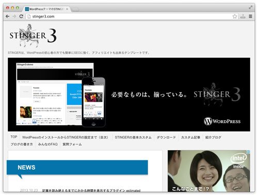Viewport: 258px width, 195px height.
Task: Open the みんなのFAQ menu item
Action: [x=47, y=144]
